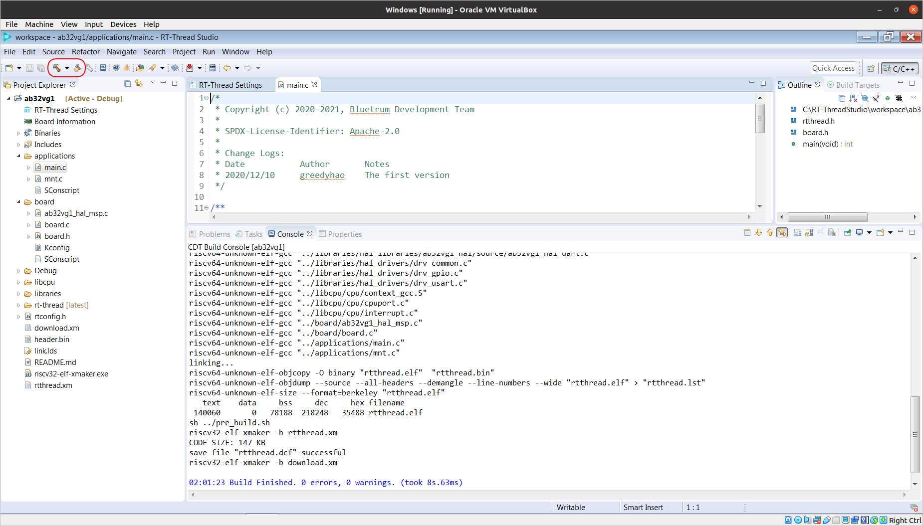Open Build hammer dropdown arrow
Viewport: 923px width, 526px height.
67,68
